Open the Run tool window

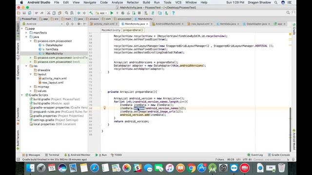101,155
